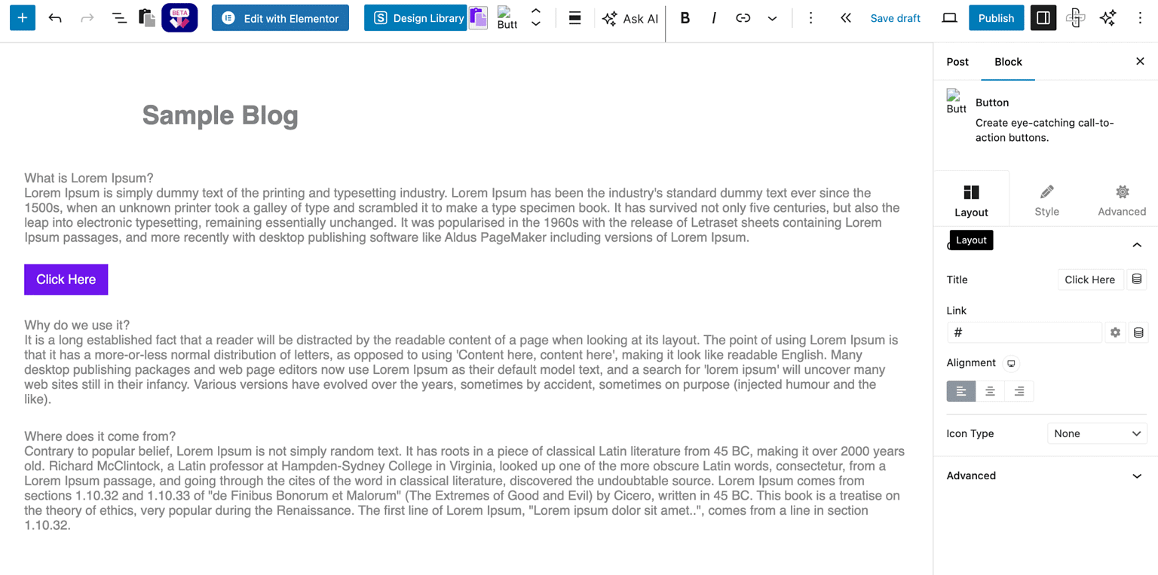Switch to the Post tab
This screenshot has width=1158, height=575.
pyautogui.click(x=957, y=62)
